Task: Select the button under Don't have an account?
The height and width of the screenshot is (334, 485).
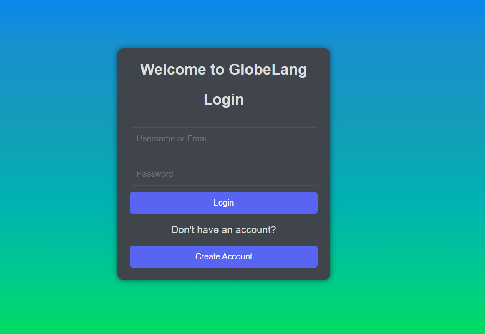Action: 224,256
